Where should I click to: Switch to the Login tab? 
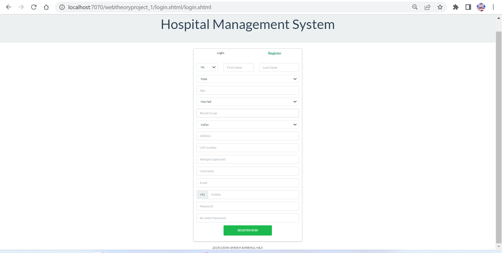[220, 53]
